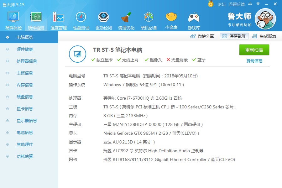The image size is (282, 188).
Task: Click the 瑞昱 ALC892 sound card text
Action: [x=153, y=151]
